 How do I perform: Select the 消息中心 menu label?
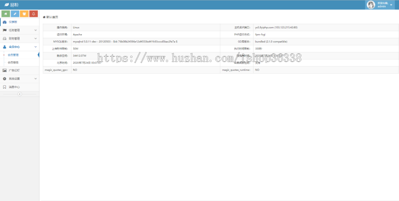pyautogui.click(x=14, y=87)
